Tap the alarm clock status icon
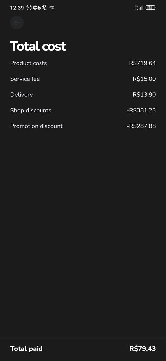The image size is (166, 361). click(x=29, y=8)
